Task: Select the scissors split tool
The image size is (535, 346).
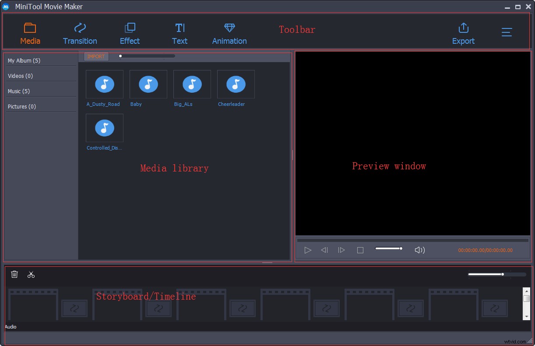Action: [x=31, y=274]
